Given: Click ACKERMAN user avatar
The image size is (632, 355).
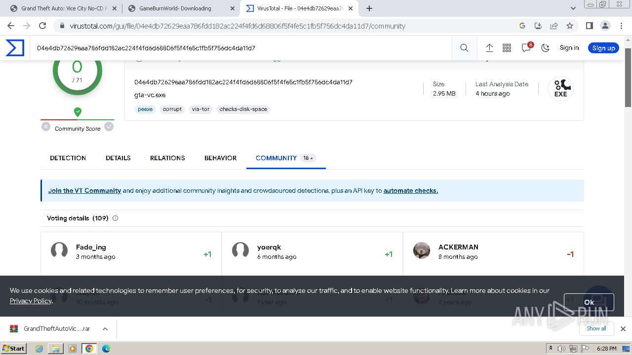Looking at the screenshot, I should pos(422,250).
